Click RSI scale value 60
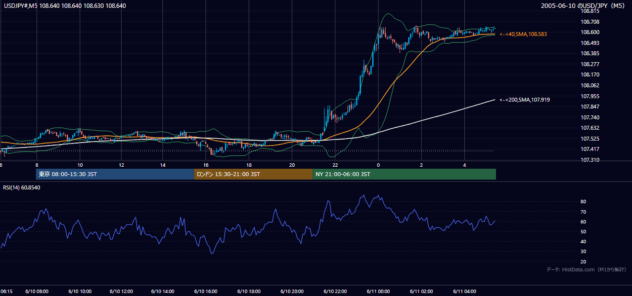 pos(584,222)
